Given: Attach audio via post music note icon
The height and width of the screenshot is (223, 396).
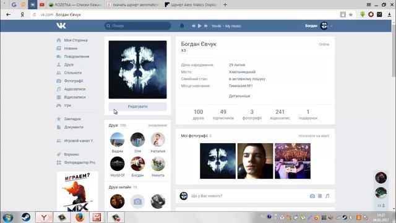Looking at the screenshot, I should pos(327,196).
